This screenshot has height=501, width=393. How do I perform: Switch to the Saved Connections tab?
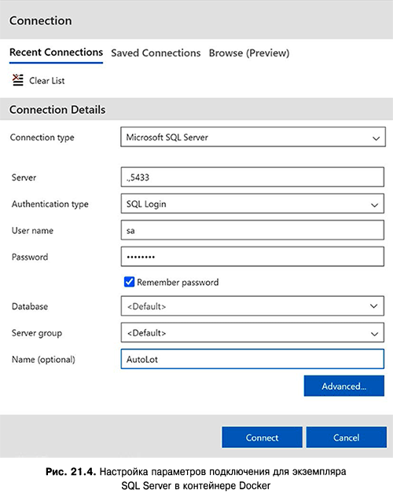(156, 53)
